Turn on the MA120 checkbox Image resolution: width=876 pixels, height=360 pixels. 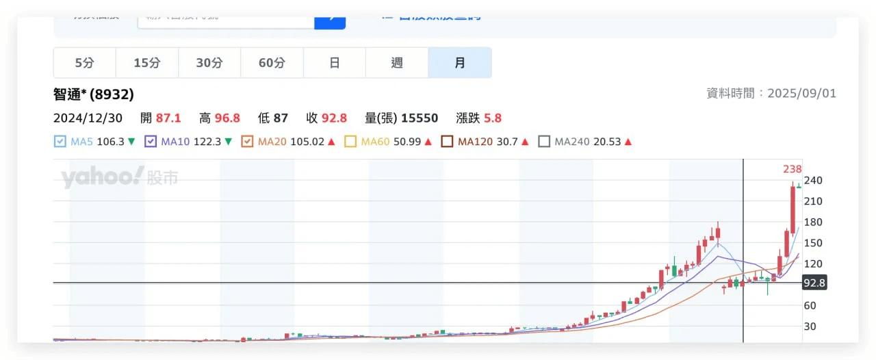pos(447,142)
